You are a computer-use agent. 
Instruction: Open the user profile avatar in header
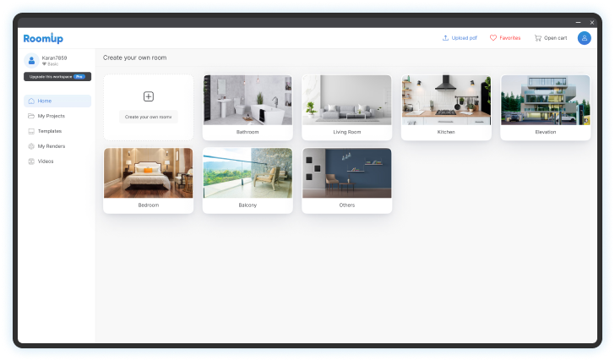point(584,38)
